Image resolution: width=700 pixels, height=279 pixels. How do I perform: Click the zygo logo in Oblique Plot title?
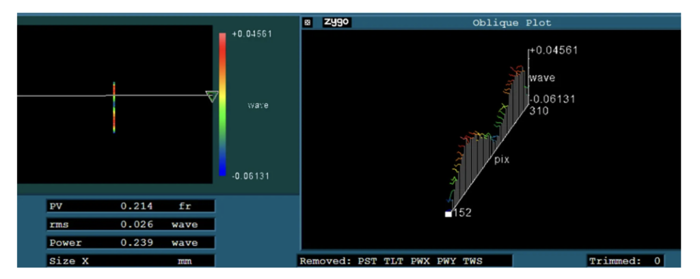coord(336,23)
